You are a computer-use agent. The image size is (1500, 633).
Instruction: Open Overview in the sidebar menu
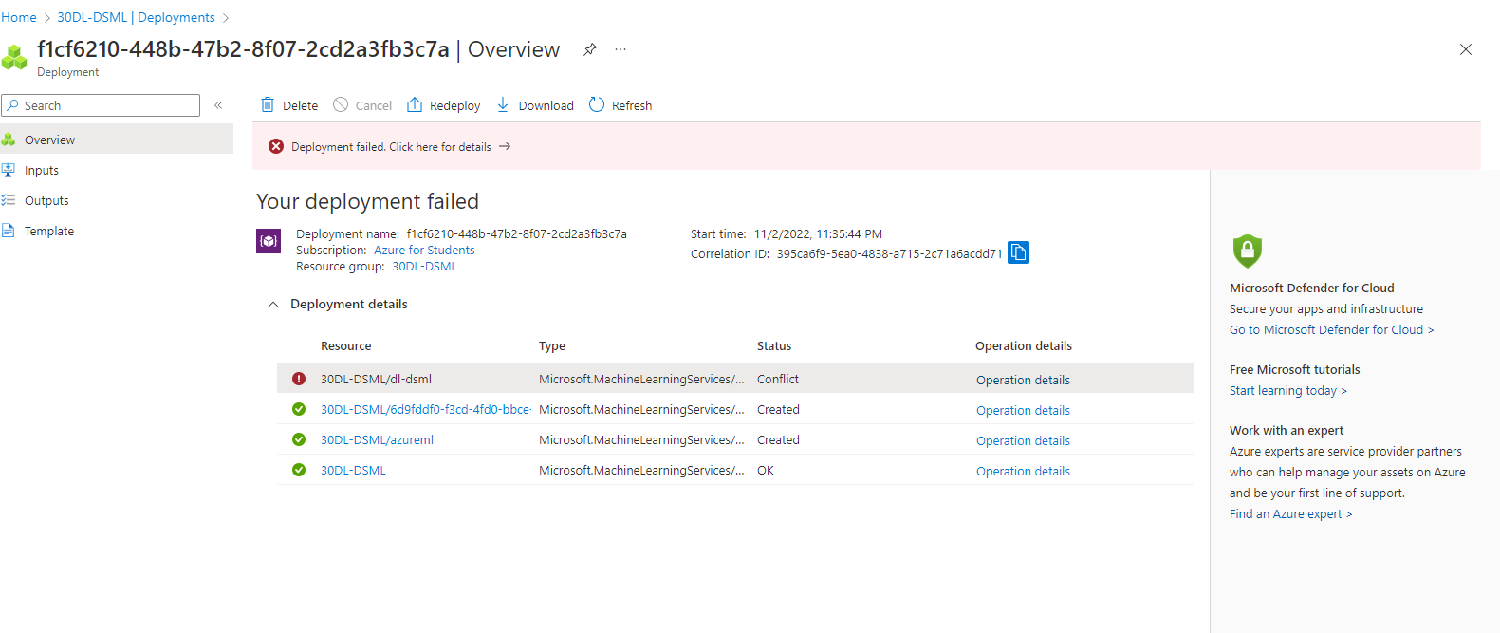(117, 140)
